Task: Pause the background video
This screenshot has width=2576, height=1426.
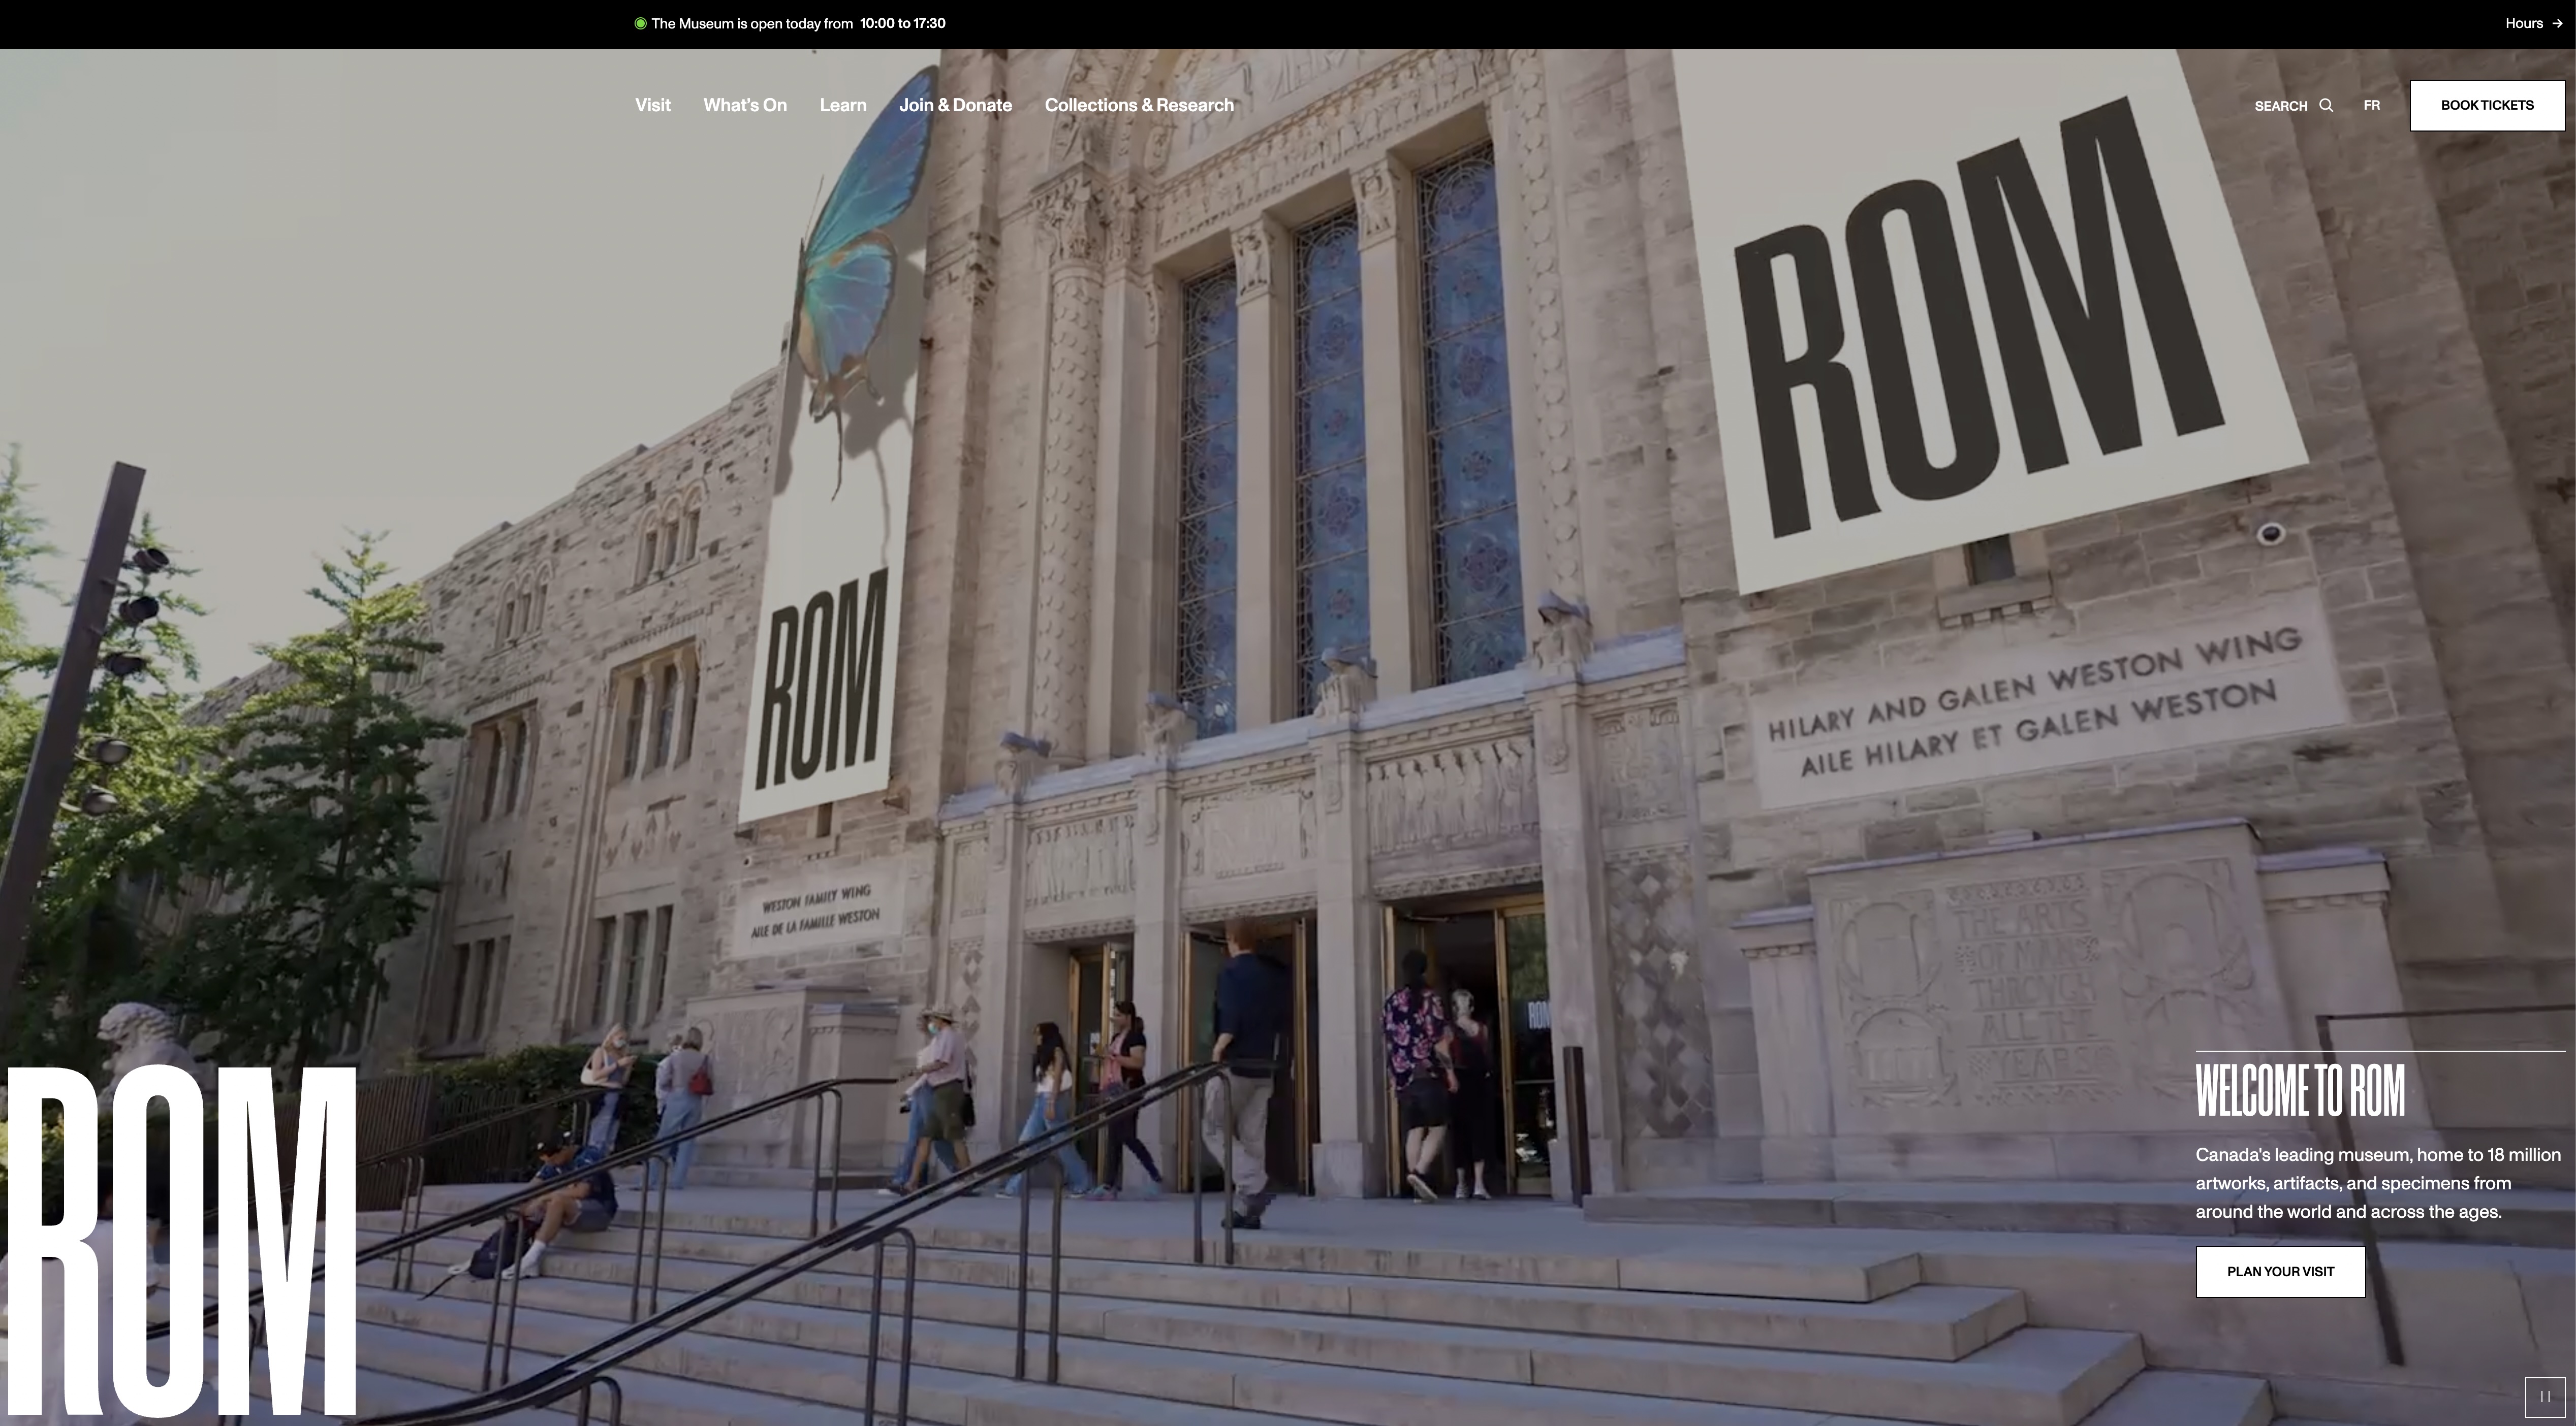Action: 2545,1396
